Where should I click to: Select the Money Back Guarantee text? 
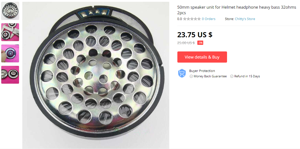pyautogui.click(x=210, y=76)
